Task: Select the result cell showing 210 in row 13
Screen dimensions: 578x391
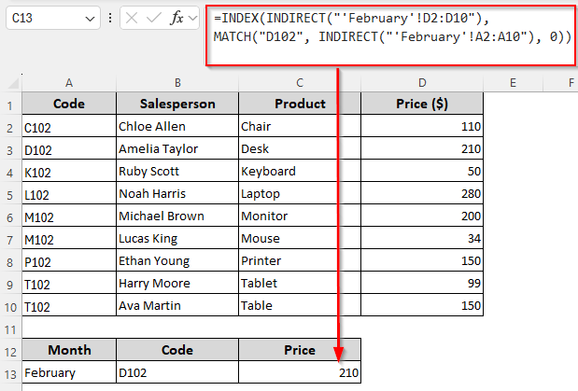Action: coord(299,372)
